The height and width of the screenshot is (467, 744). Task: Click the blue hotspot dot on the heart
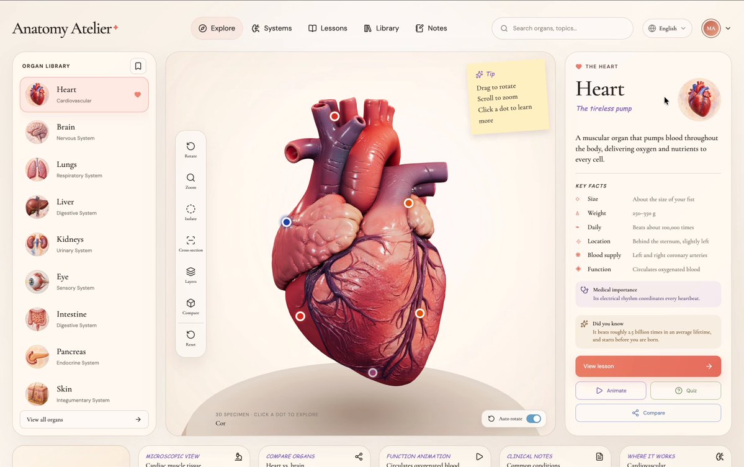pyautogui.click(x=287, y=222)
